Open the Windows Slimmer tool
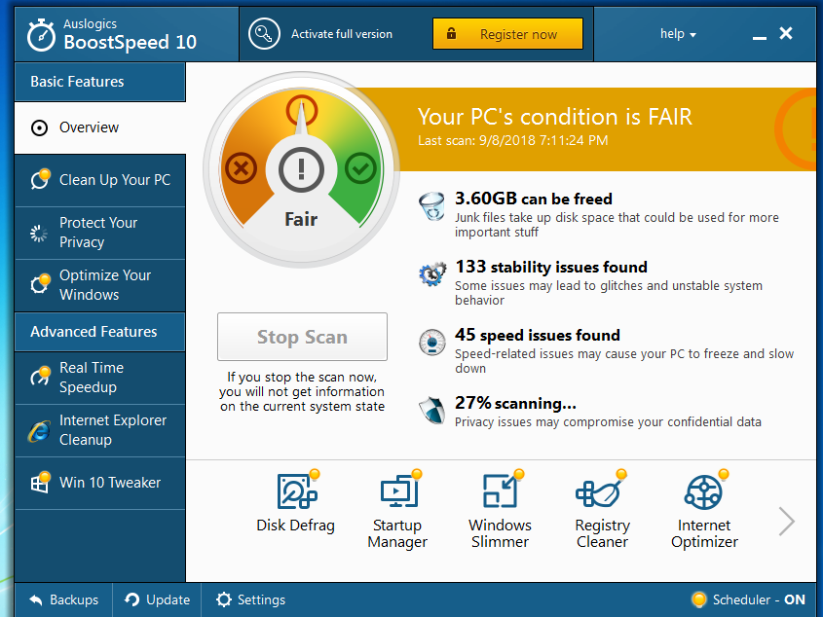 (500, 491)
